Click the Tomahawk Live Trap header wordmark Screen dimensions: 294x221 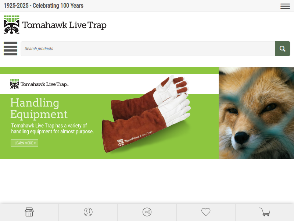(64, 25)
